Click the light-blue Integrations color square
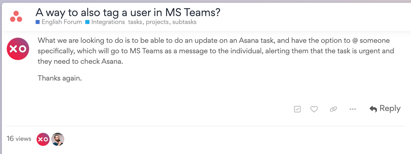411x154 pixels. click(87, 22)
